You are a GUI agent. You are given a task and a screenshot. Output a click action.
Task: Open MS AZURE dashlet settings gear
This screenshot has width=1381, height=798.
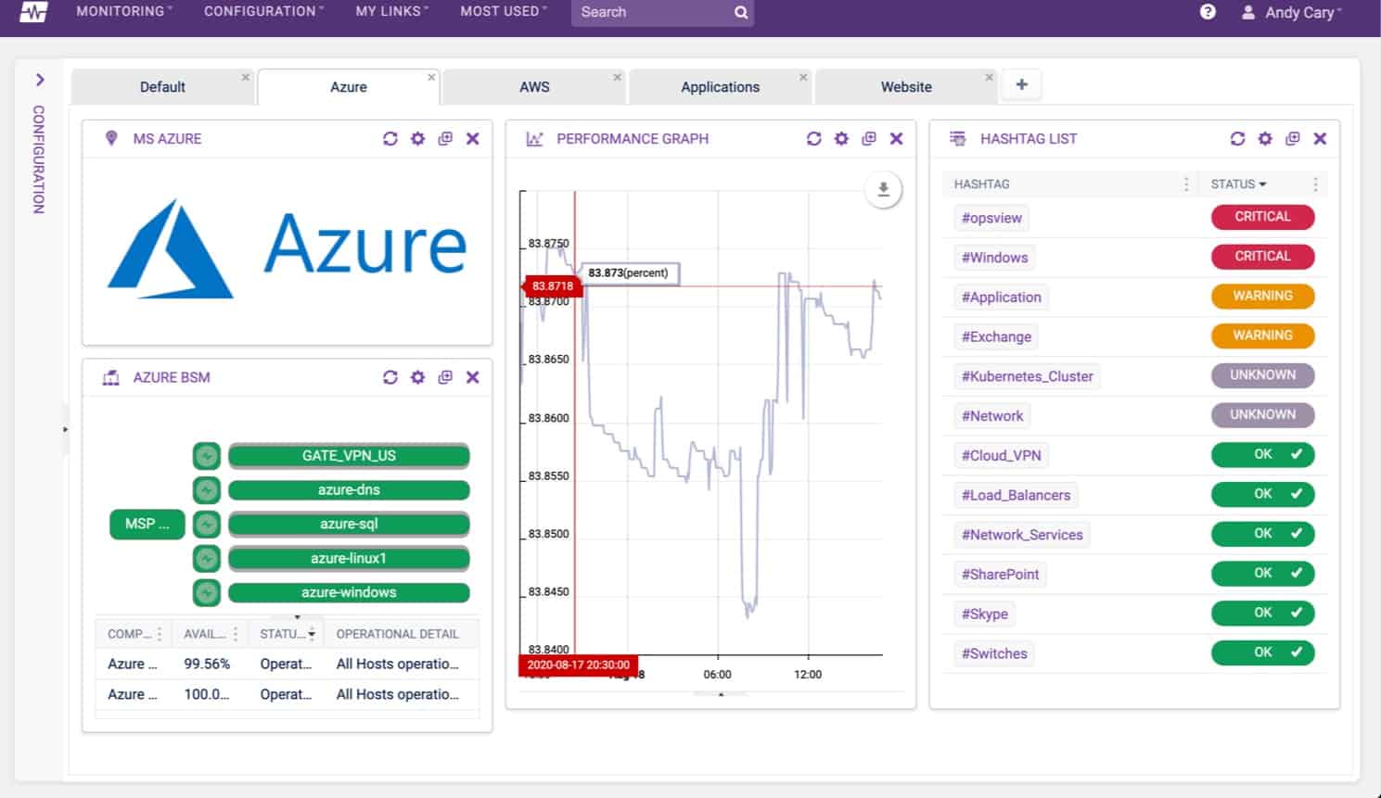coord(418,138)
